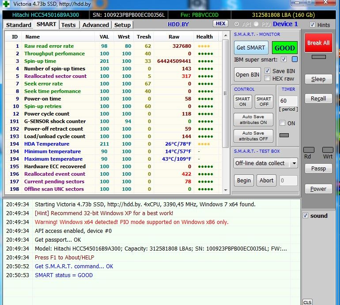Switch to the Standard tab
The height and width of the screenshot is (305, 340).
[19, 25]
